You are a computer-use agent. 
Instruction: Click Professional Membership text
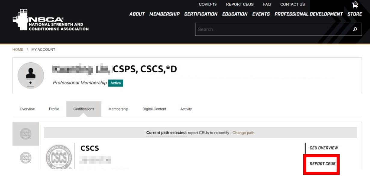(80, 83)
